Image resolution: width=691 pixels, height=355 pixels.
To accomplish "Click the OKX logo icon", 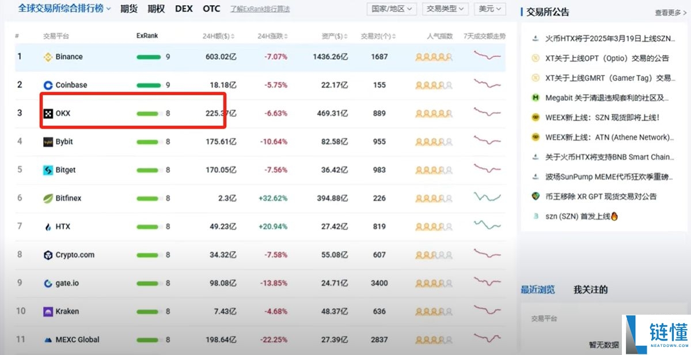I will pos(48,114).
